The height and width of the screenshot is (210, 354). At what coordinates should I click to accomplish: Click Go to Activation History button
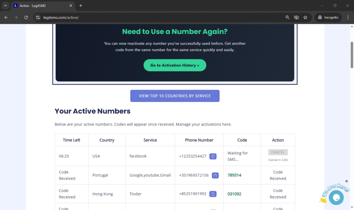coord(175,65)
